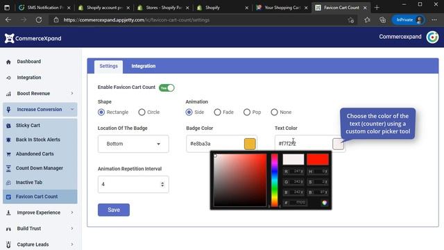
Task: Expand the Improve Experience chevron
Action: click(72, 212)
